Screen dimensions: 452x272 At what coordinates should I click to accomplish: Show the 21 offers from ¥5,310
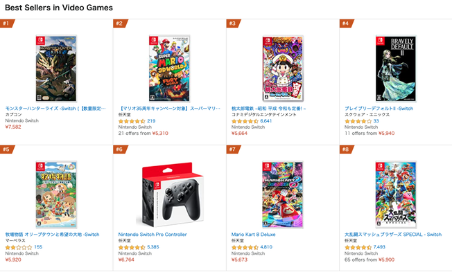coord(144,134)
